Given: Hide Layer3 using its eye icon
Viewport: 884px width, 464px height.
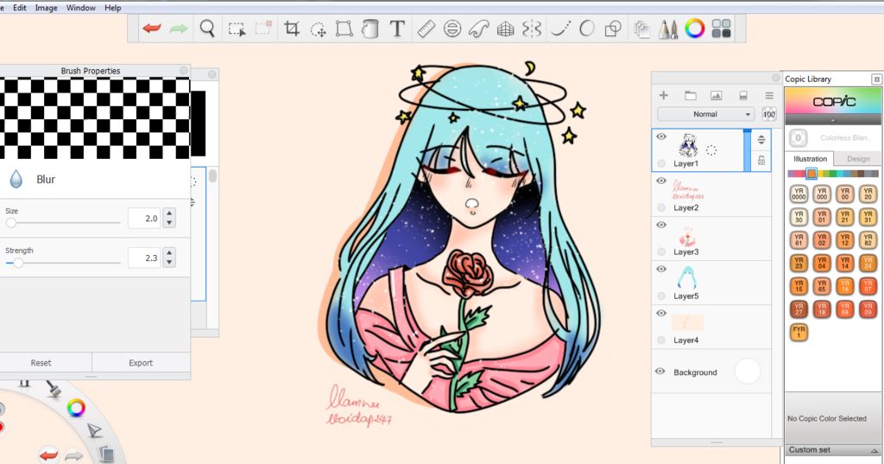Looking at the screenshot, I should click(661, 225).
